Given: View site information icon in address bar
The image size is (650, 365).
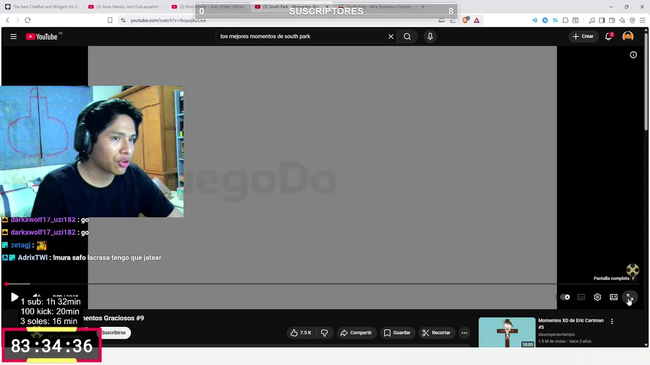Looking at the screenshot, I should pyautogui.click(x=123, y=20).
